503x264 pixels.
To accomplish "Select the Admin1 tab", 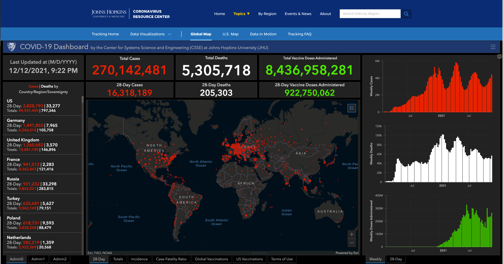I will (x=38, y=259).
